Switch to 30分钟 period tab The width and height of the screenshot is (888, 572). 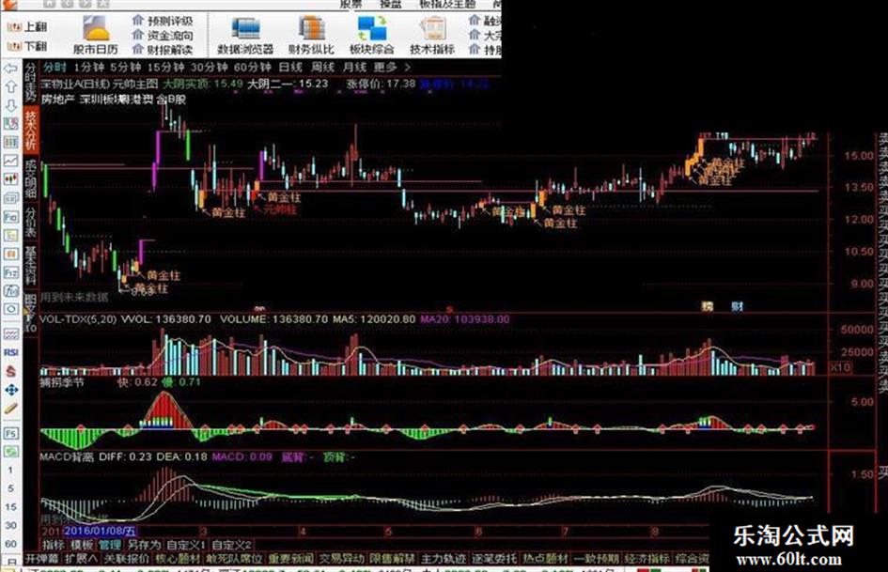pos(209,68)
